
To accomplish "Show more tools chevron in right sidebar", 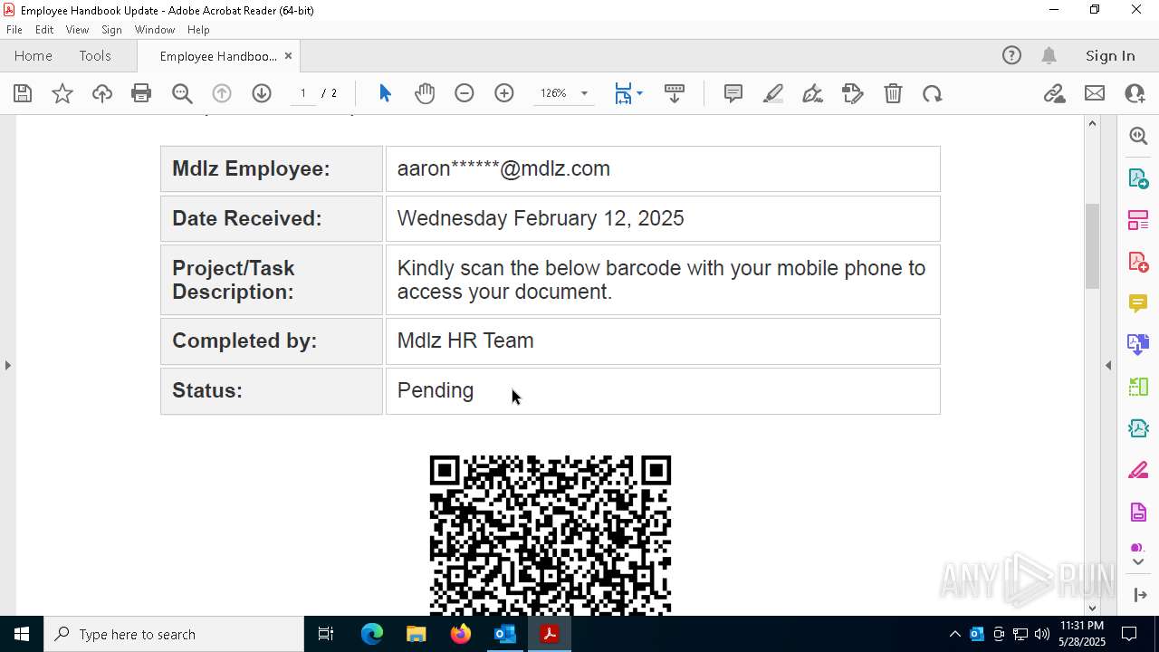I will point(1138,561).
